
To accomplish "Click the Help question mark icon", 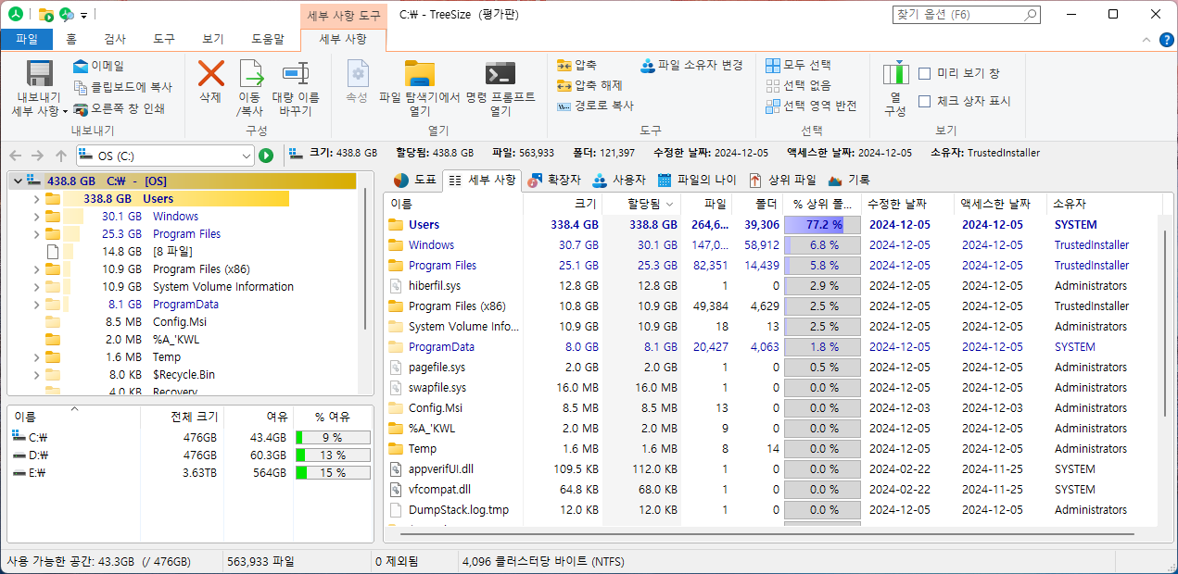I will (x=1168, y=39).
